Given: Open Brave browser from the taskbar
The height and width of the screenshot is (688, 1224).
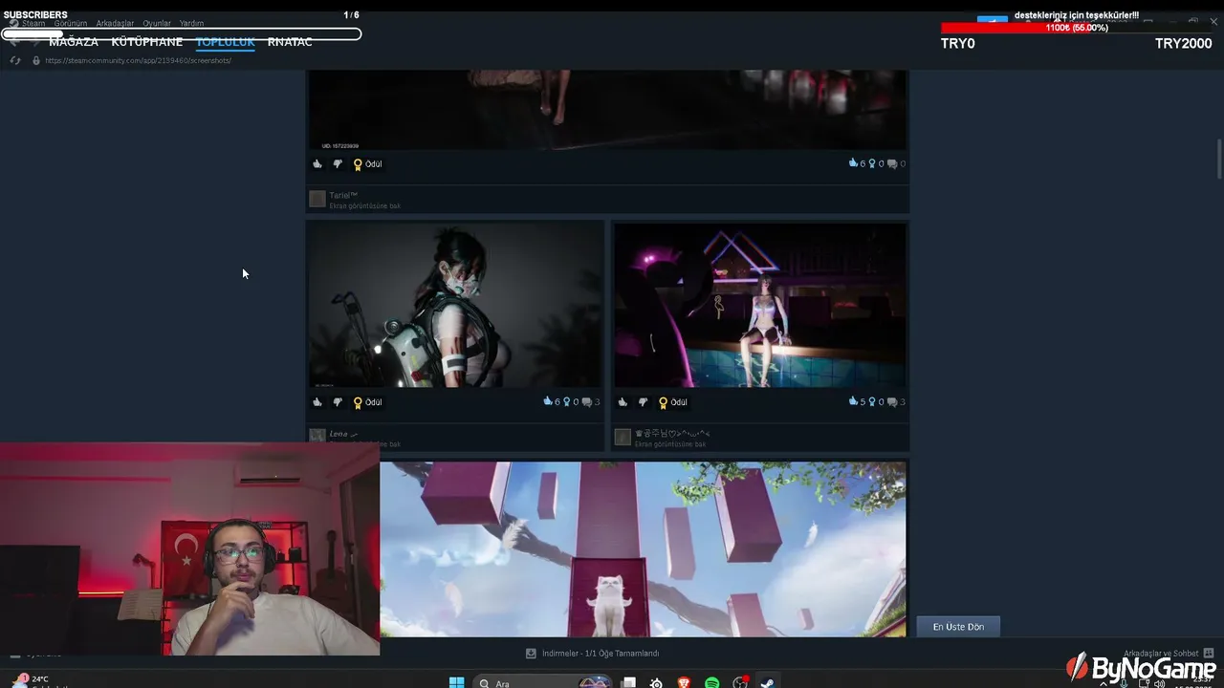Looking at the screenshot, I should tap(684, 682).
